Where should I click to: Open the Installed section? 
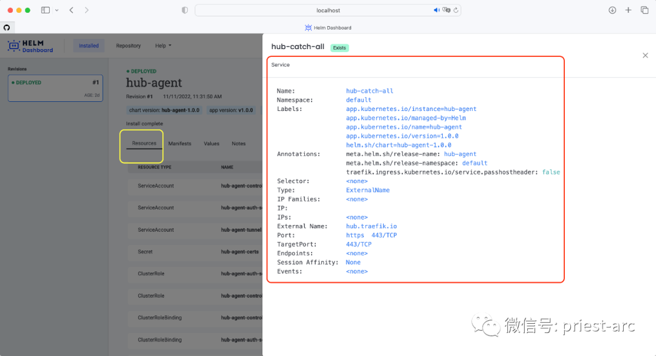pyautogui.click(x=89, y=45)
